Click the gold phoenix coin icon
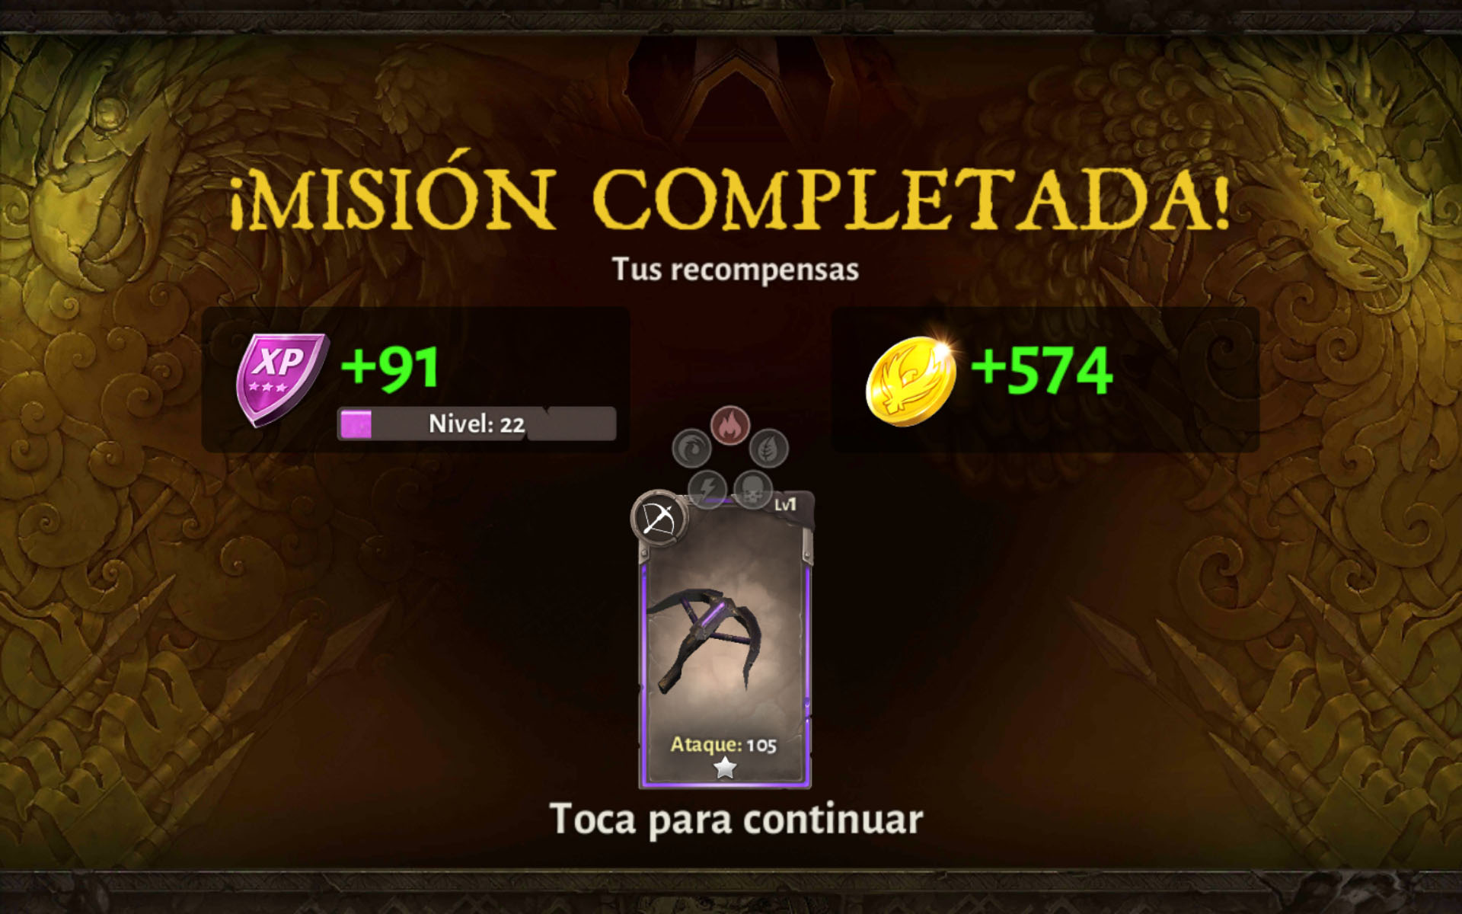 [x=911, y=380]
